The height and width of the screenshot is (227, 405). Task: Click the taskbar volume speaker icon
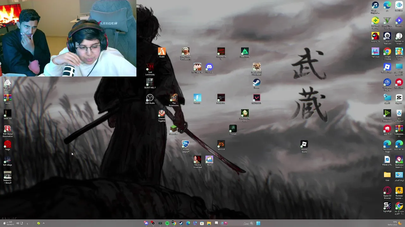pyautogui.click(x=18, y=223)
